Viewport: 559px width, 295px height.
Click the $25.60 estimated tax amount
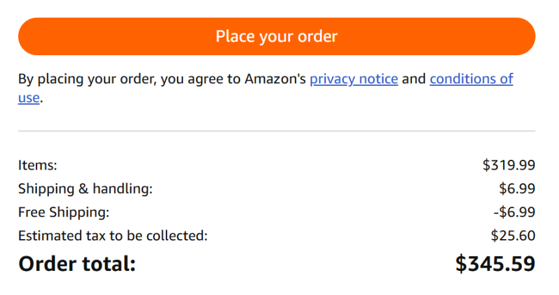[513, 236]
